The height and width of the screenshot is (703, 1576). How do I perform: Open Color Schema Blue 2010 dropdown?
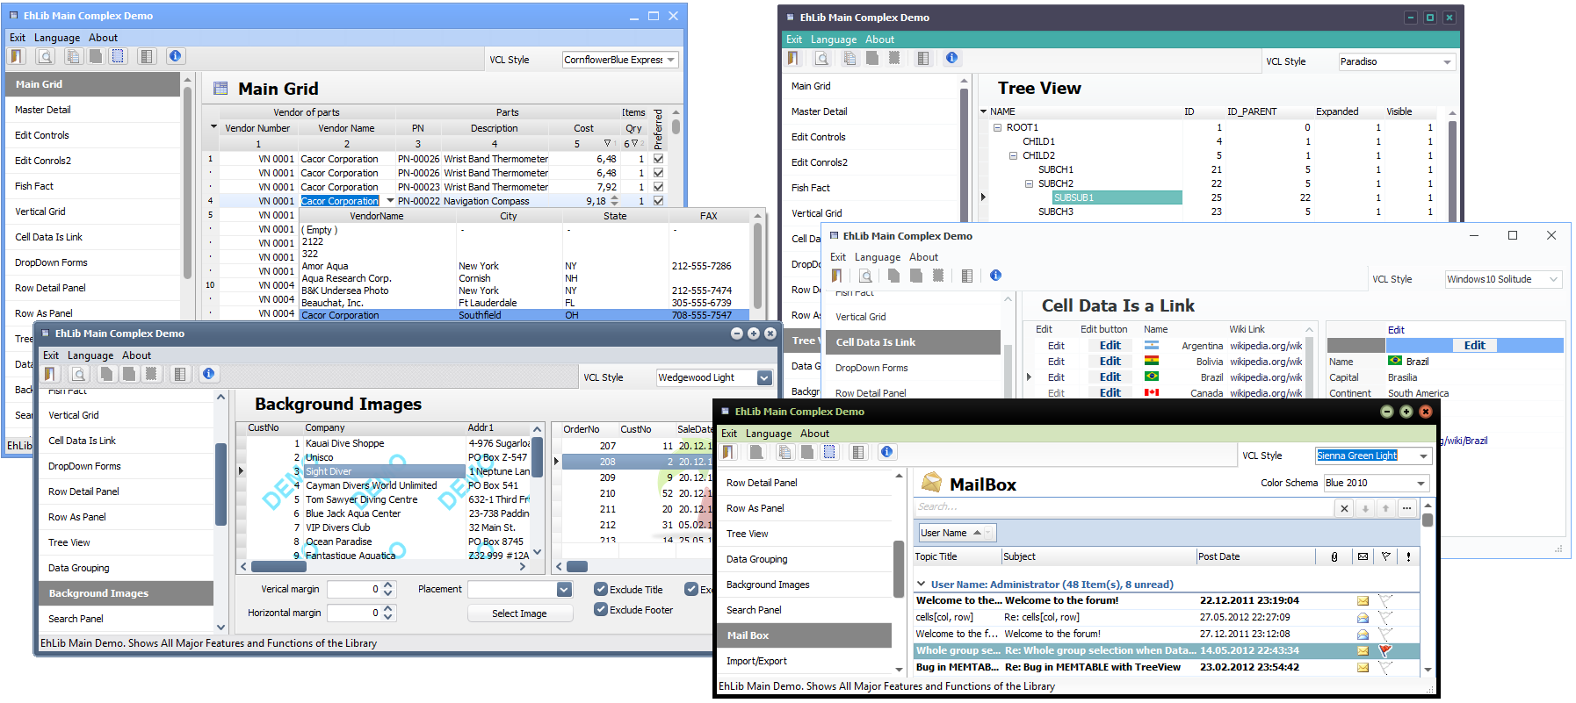tap(1421, 483)
